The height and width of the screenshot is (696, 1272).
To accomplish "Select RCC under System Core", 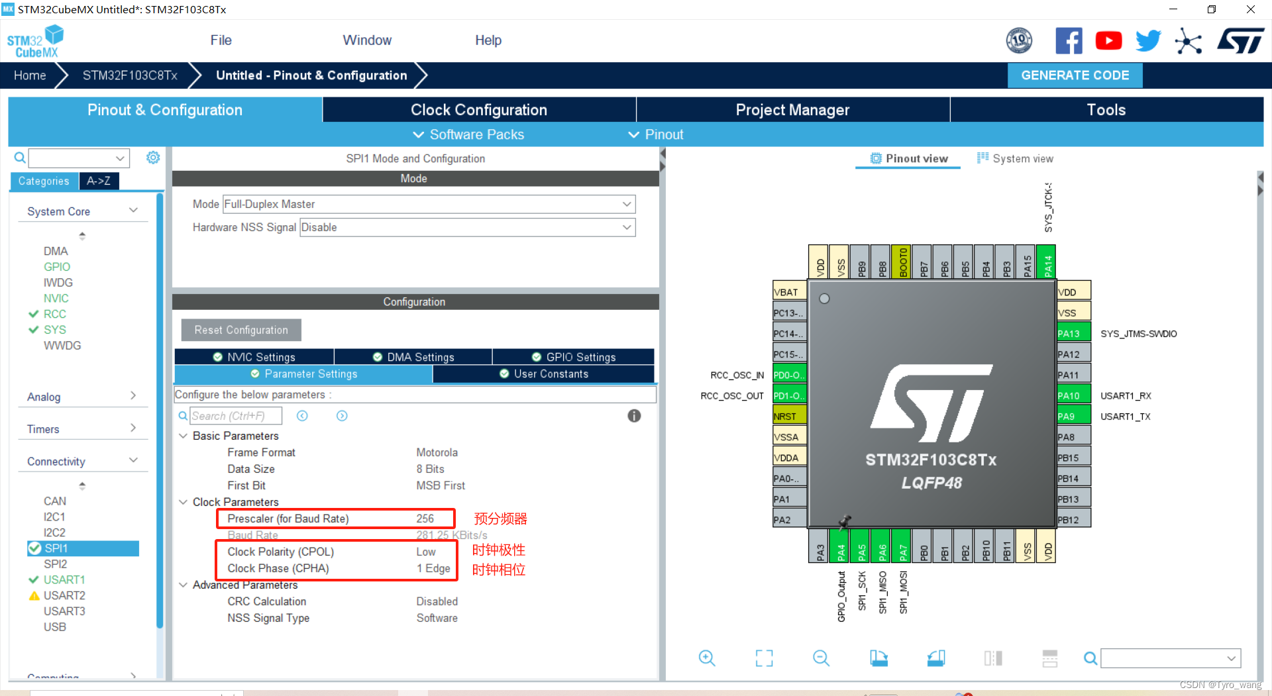I will [x=55, y=314].
